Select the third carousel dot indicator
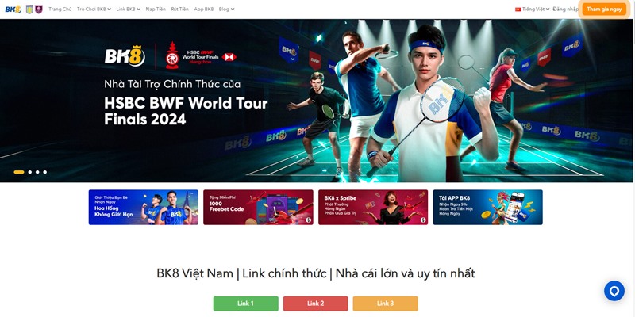Image resolution: width=635 pixels, height=317 pixels. pos(37,172)
